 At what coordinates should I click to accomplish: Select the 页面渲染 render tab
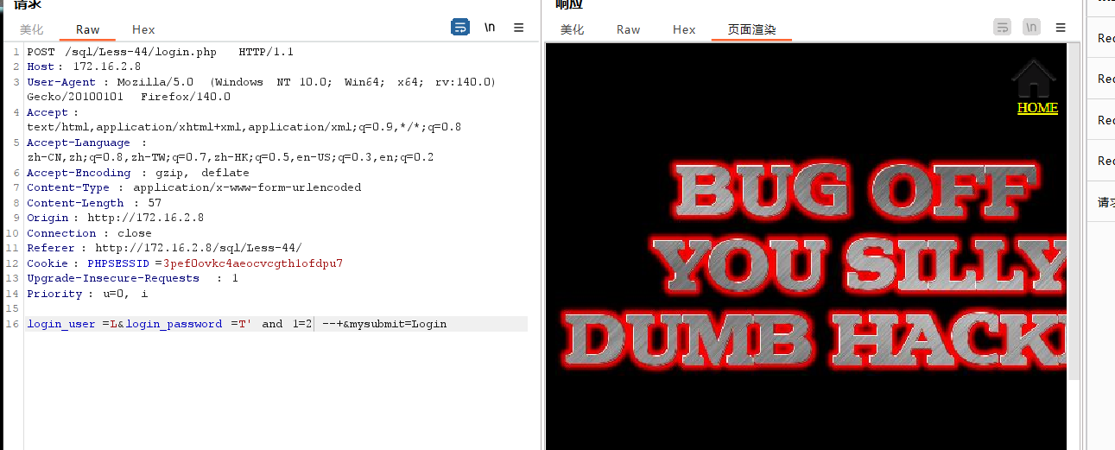click(751, 29)
